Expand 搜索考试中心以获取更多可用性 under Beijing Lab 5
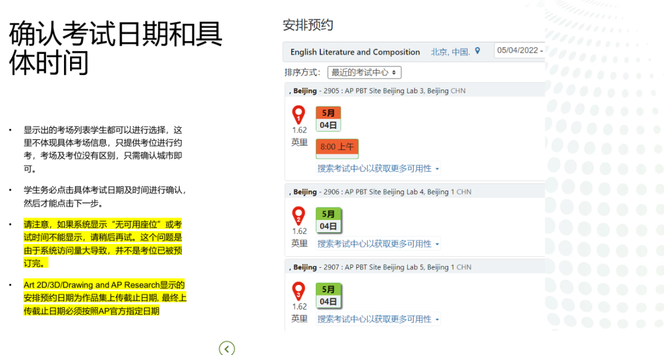This screenshot has width=664, height=355. [378, 319]
